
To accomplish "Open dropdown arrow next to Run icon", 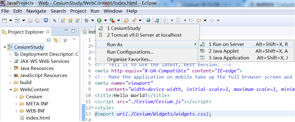I will [x=105, y=20].
